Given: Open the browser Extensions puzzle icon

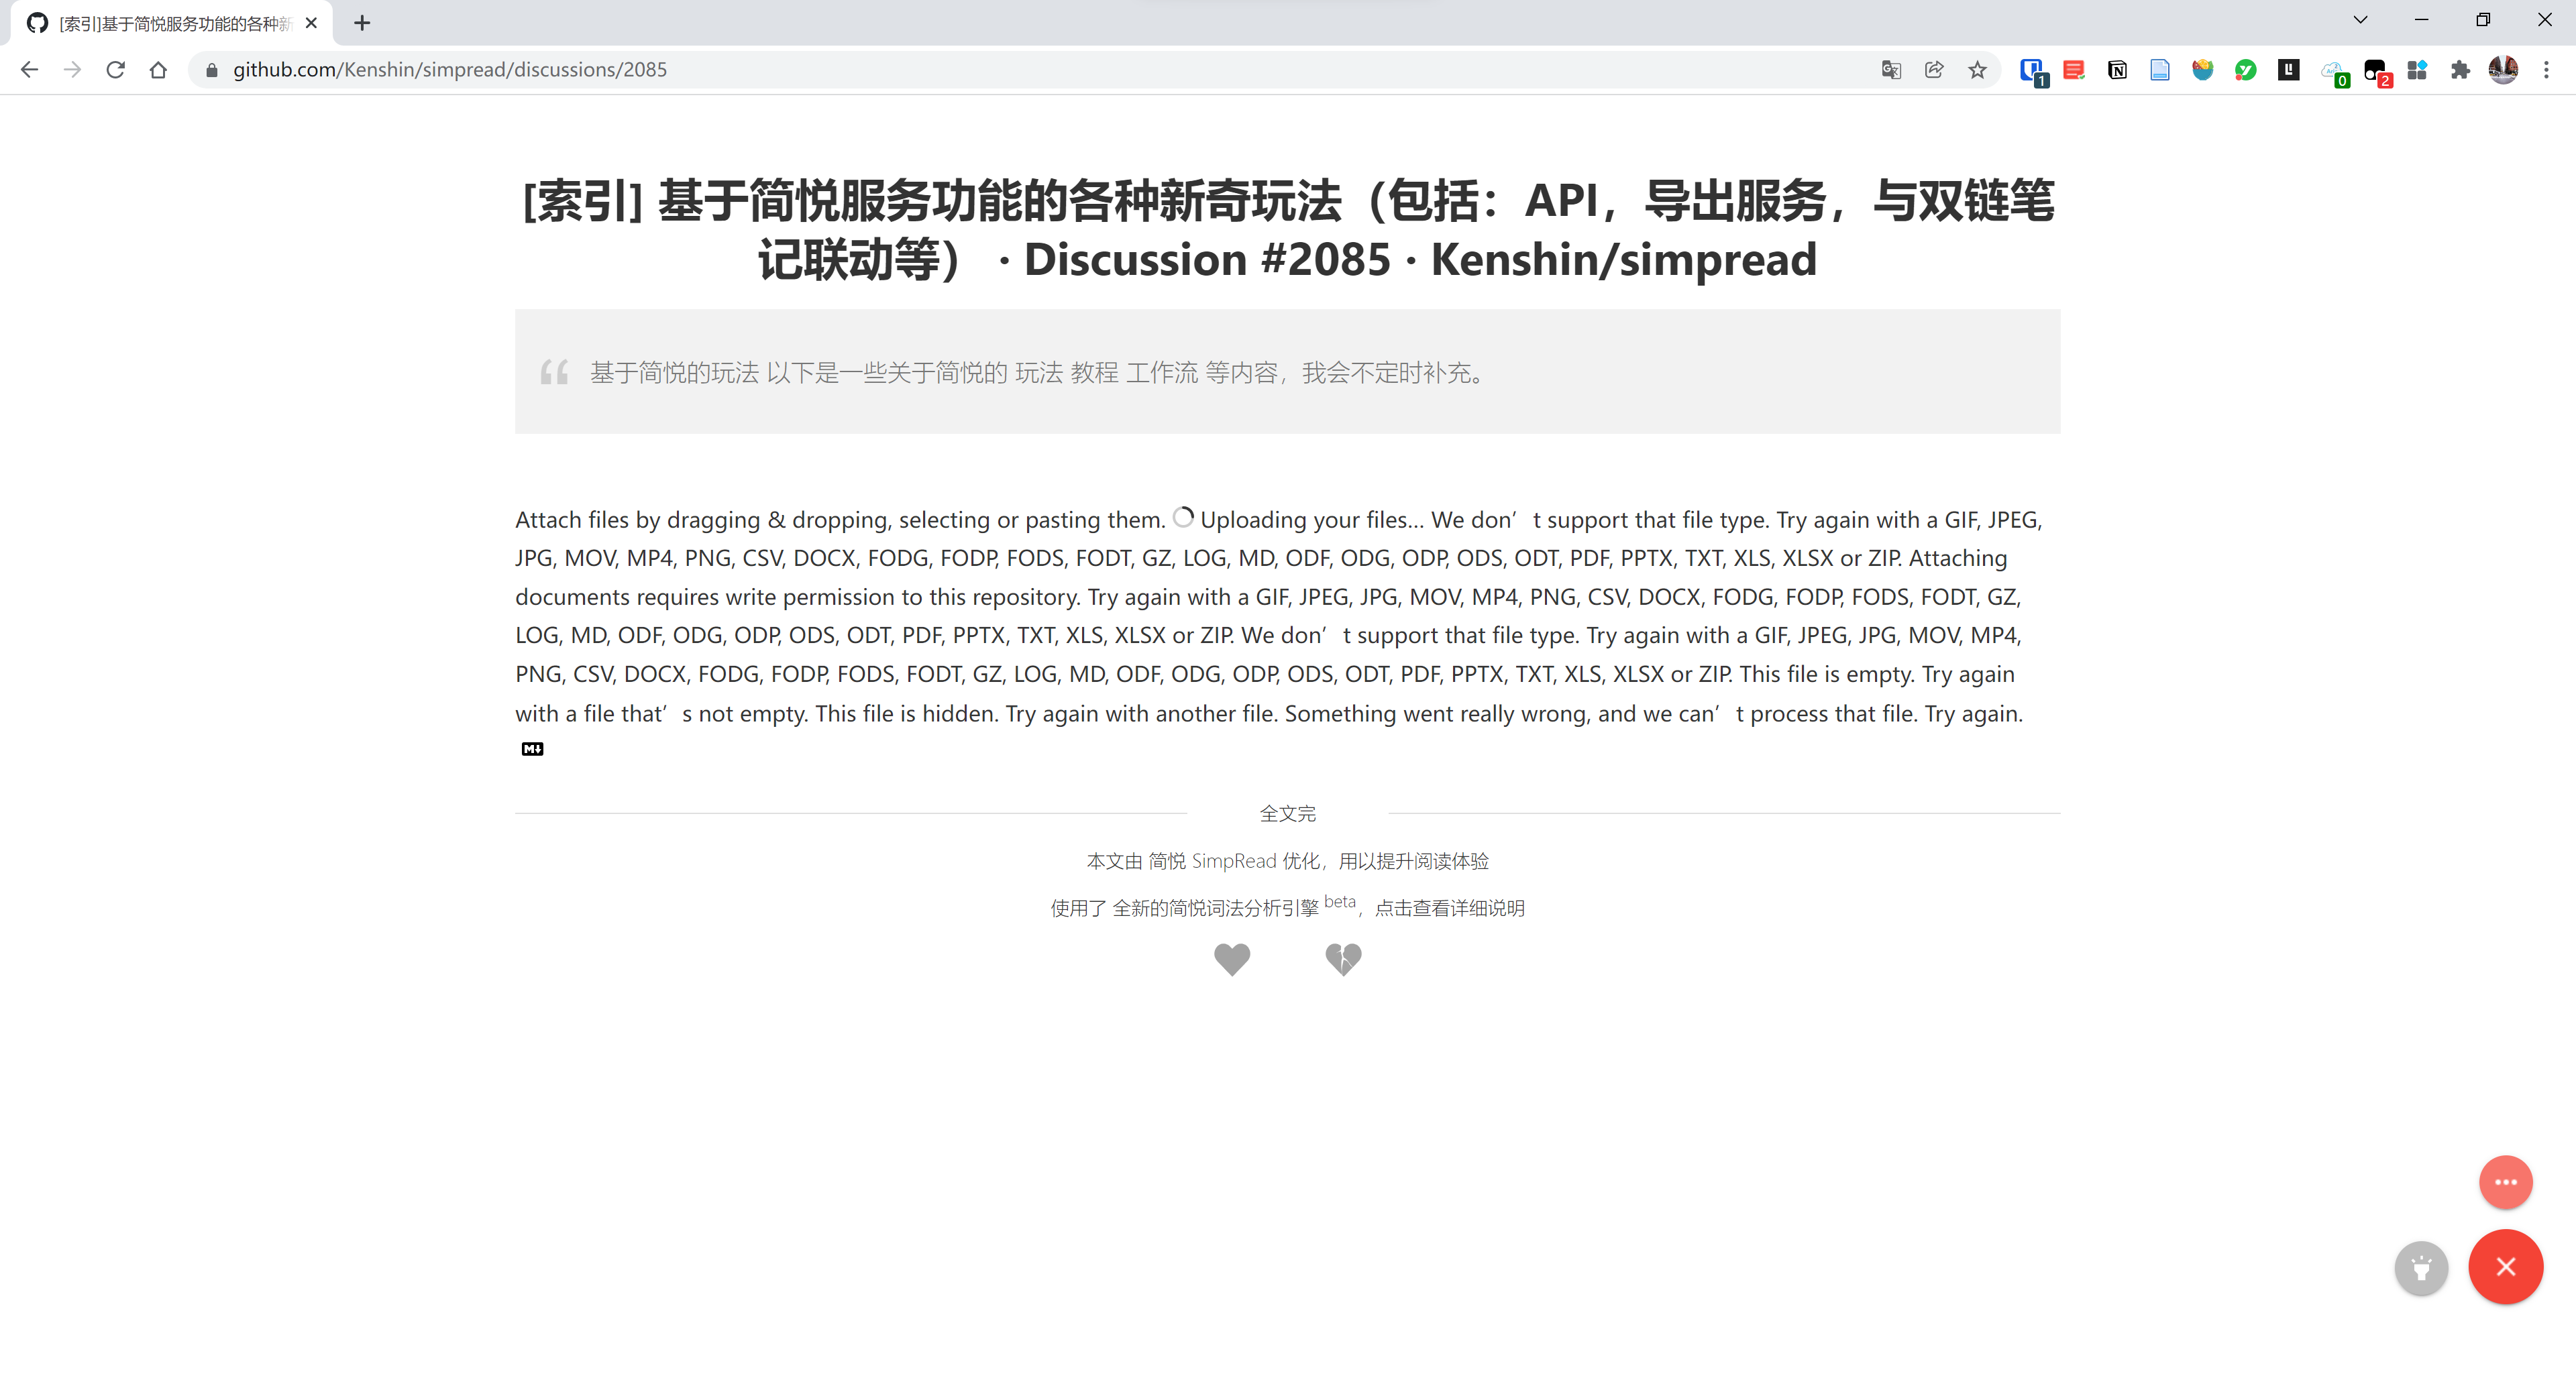Looking at the screenshot, I should [x=2461, y=69].
